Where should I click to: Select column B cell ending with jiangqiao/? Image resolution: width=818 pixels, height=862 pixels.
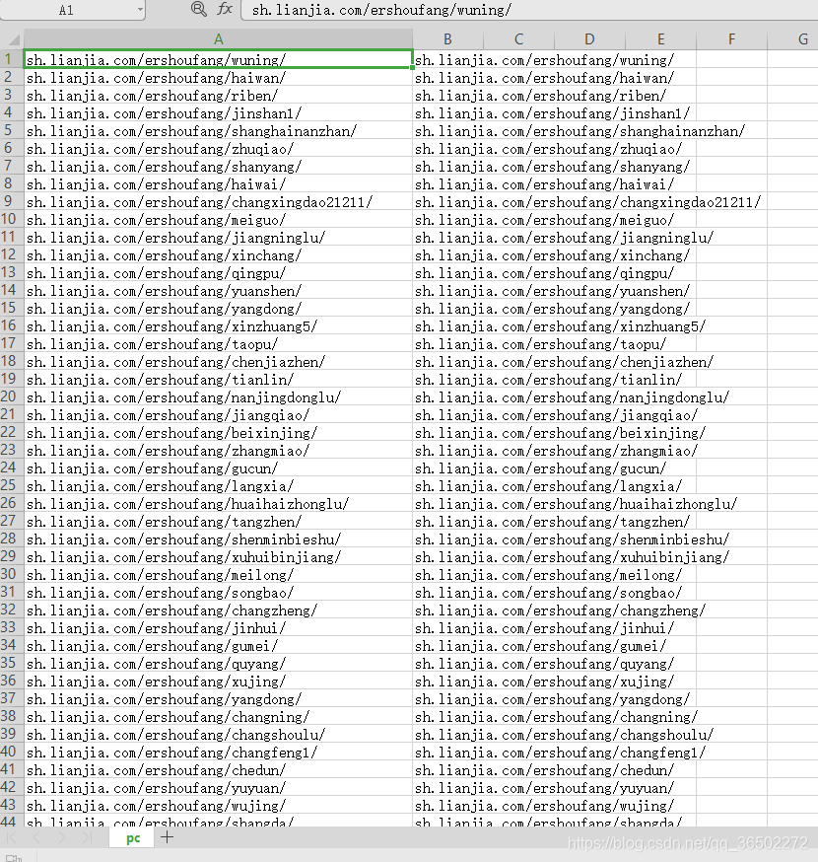click(x=447, y=414)
